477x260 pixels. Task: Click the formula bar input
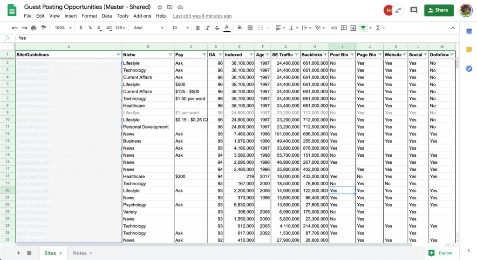pyautogui.click(x=237, y=38)
